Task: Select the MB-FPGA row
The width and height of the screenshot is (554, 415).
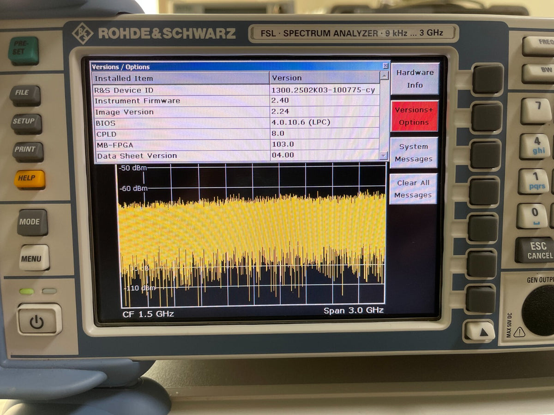Action: tap(237, 145)
